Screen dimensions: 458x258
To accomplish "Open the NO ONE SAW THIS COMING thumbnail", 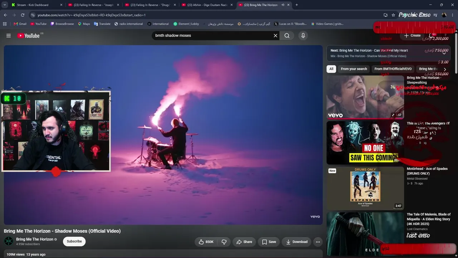I will [x=365, y=143].
